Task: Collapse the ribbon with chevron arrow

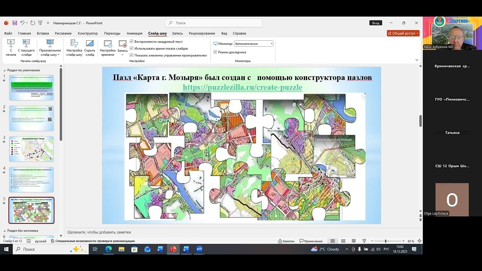Action: click(x=416, y=60)
